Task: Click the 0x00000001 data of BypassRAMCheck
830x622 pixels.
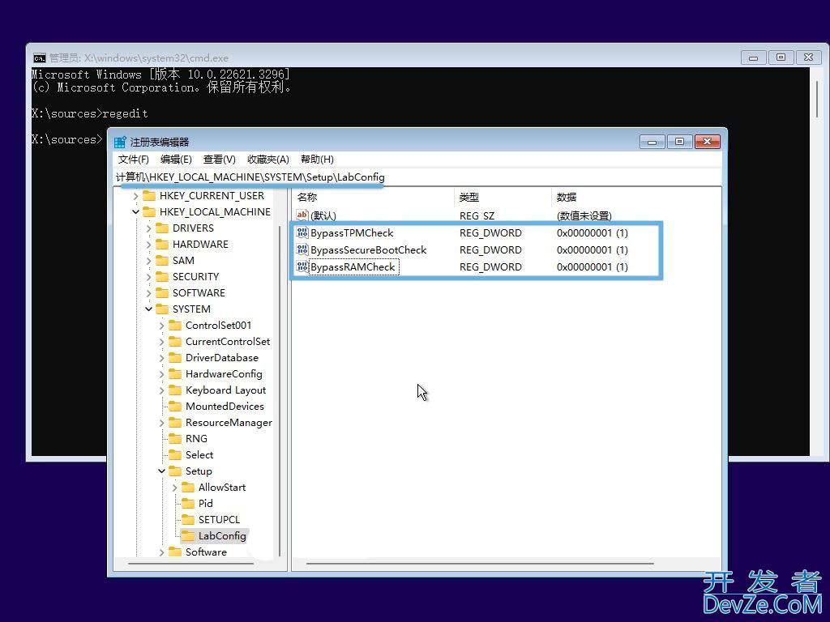Action: click(x=593, y=266)
